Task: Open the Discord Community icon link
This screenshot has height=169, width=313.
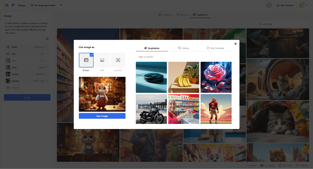Action: click(262, 165)
